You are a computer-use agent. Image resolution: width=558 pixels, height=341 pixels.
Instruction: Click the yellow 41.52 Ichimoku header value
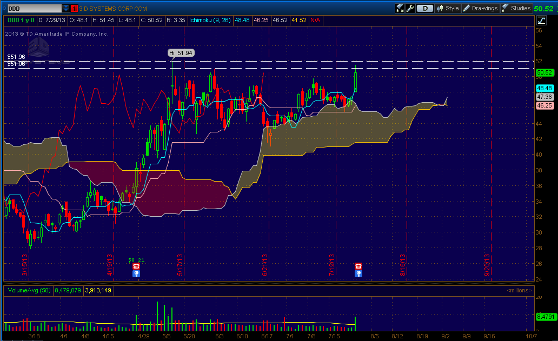pos(299,21)
